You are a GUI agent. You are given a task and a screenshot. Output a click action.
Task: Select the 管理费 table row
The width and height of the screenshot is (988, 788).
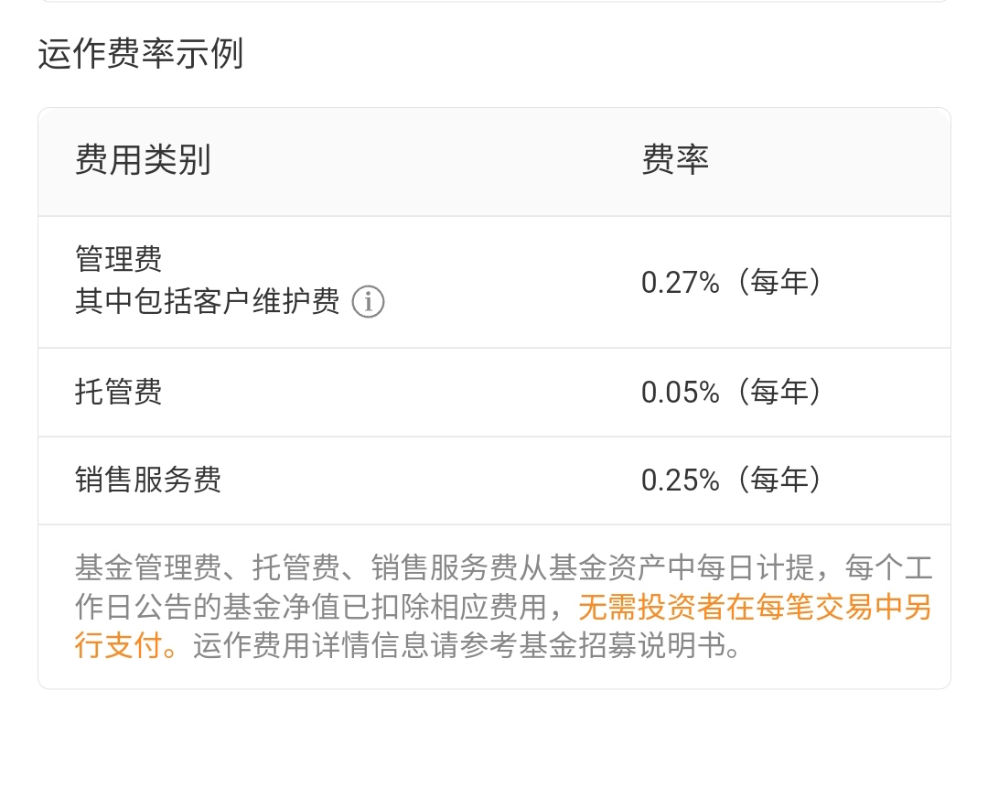494,282
